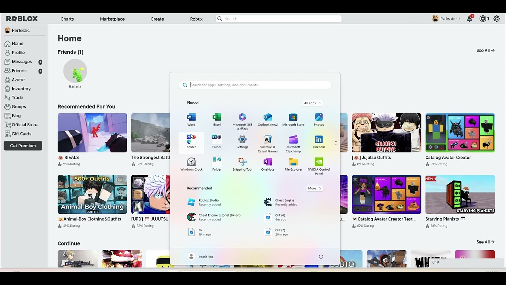Switch to the Create tab
This screenshot has height=285, width=506.
click(157, 19)
